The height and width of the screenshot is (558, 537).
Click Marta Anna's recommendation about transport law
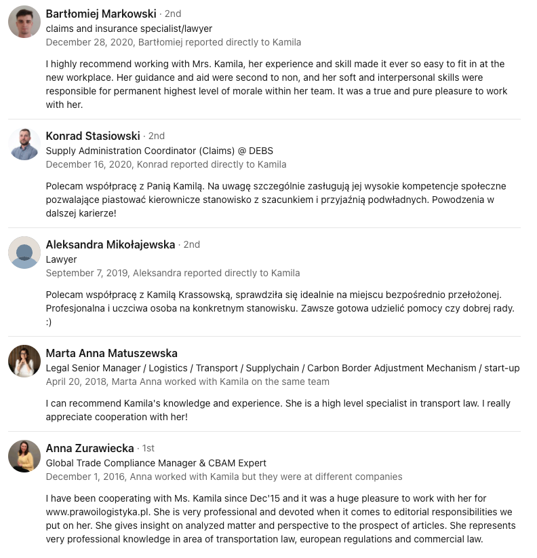coord(278,410)
